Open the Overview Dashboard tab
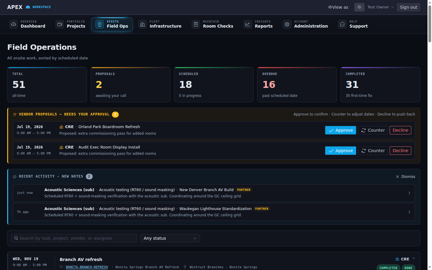 pyautogui.click(x=28, y=24)
